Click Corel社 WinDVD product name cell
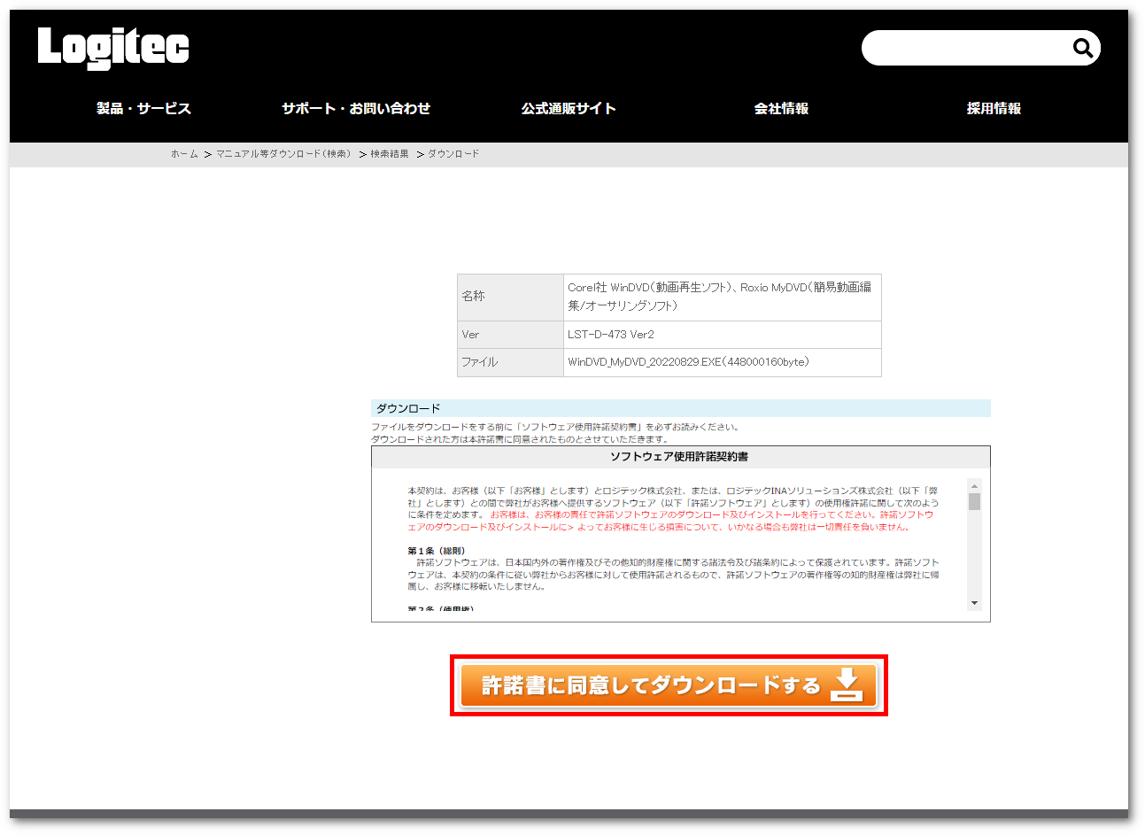 point(723,297)
